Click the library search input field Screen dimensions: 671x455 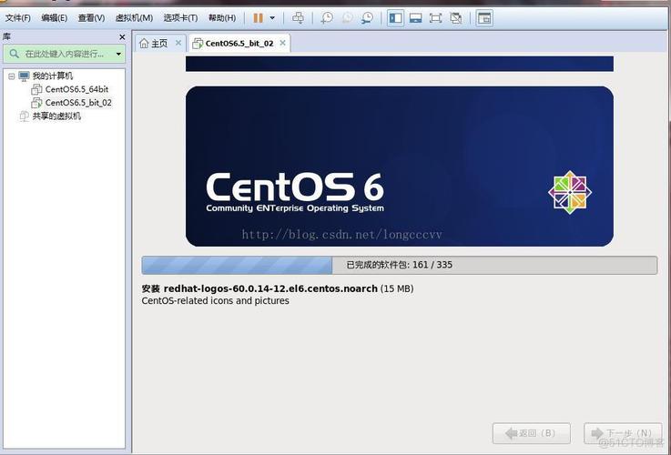(65, 54)
